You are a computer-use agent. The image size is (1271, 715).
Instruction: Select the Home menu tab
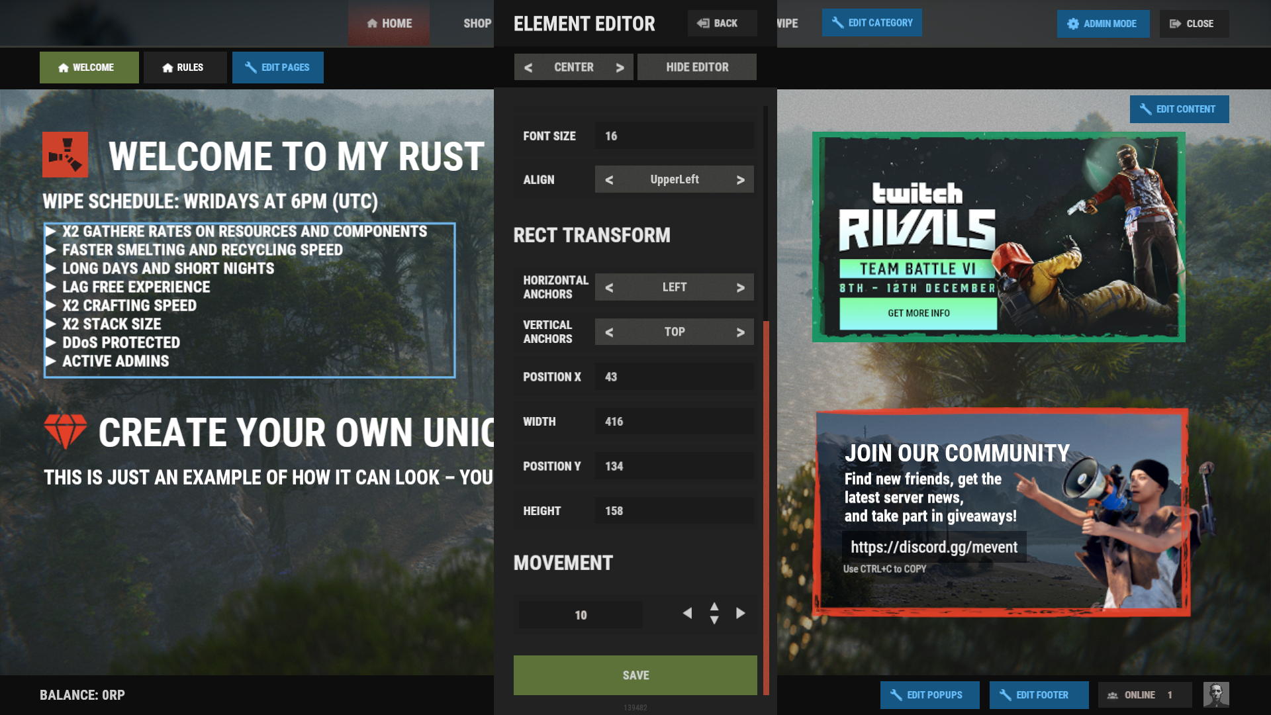point(389,24)
